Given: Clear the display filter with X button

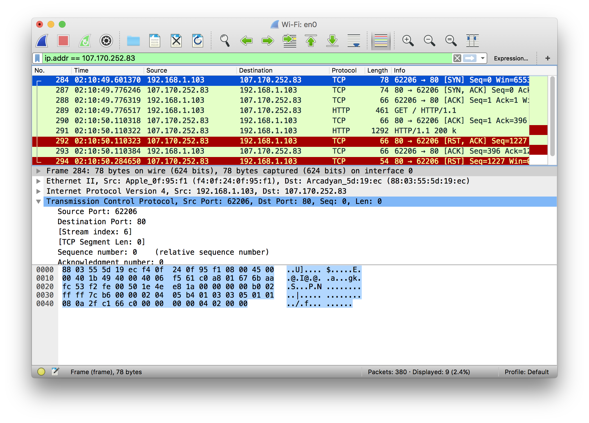Looking at the screenshot, I should [457, 58].
